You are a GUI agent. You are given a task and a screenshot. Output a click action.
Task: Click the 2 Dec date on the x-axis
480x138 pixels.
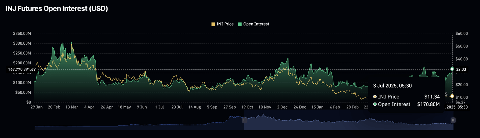(x=282, y=107)
